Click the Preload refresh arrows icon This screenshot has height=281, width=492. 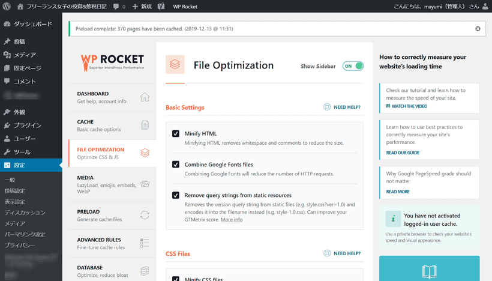pos(145,215)
